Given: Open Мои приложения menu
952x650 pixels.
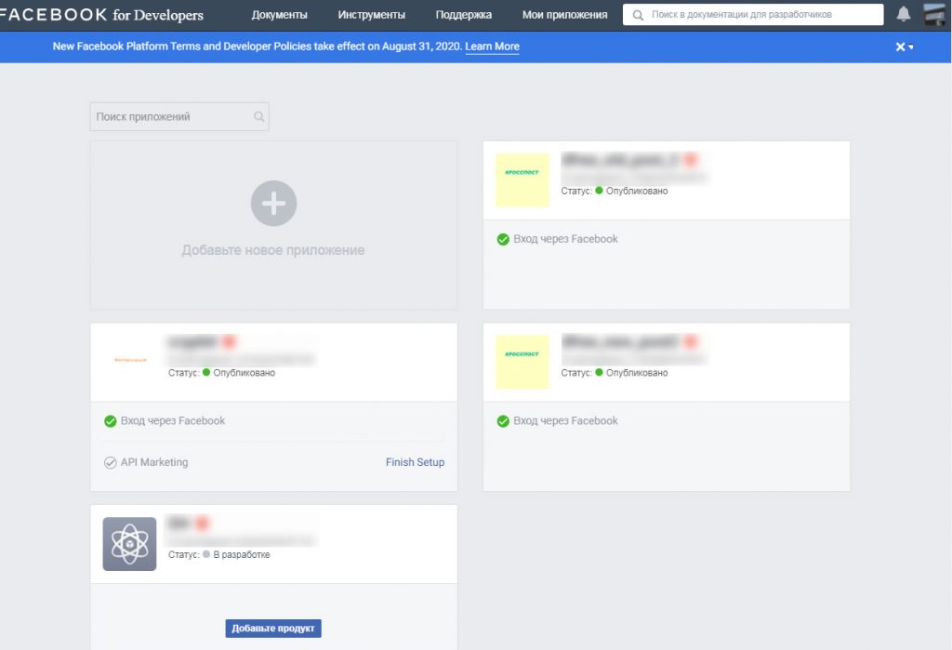Looking at the screenshot, I should (564, 15).
